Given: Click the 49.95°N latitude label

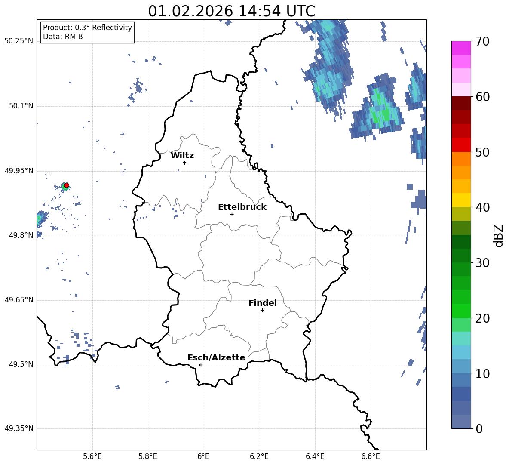Looking at the screenshot, I should (19, 171).
